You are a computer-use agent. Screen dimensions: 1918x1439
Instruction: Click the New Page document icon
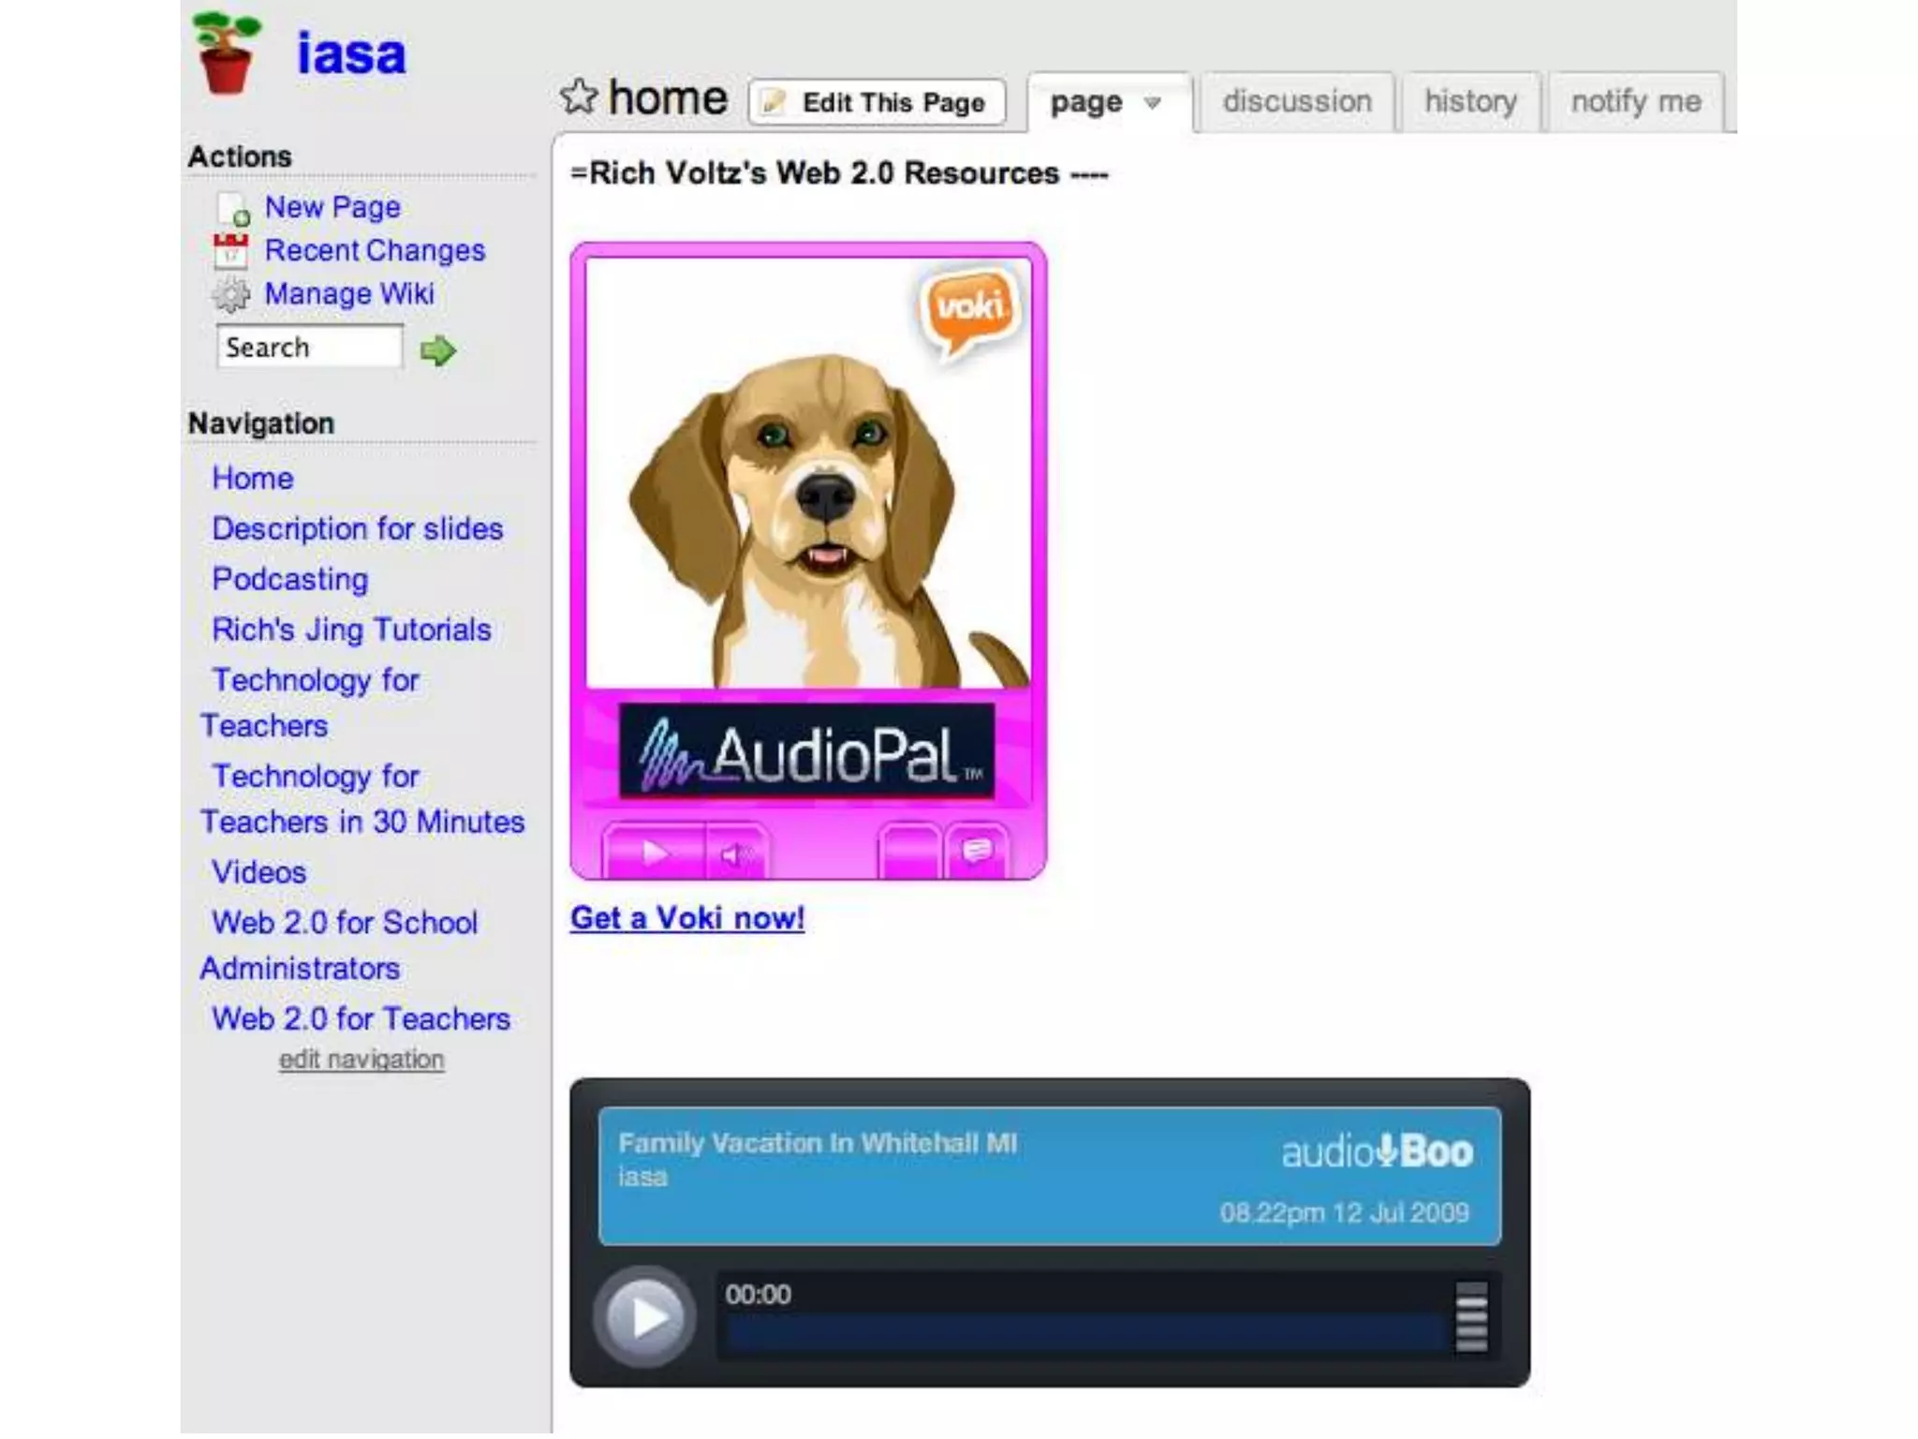click(232, 208)
